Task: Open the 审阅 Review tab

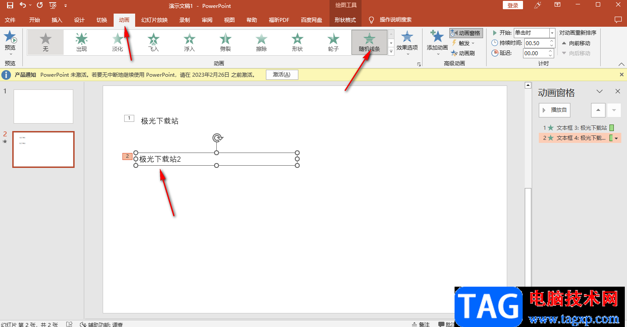Action: pos(207,20)
